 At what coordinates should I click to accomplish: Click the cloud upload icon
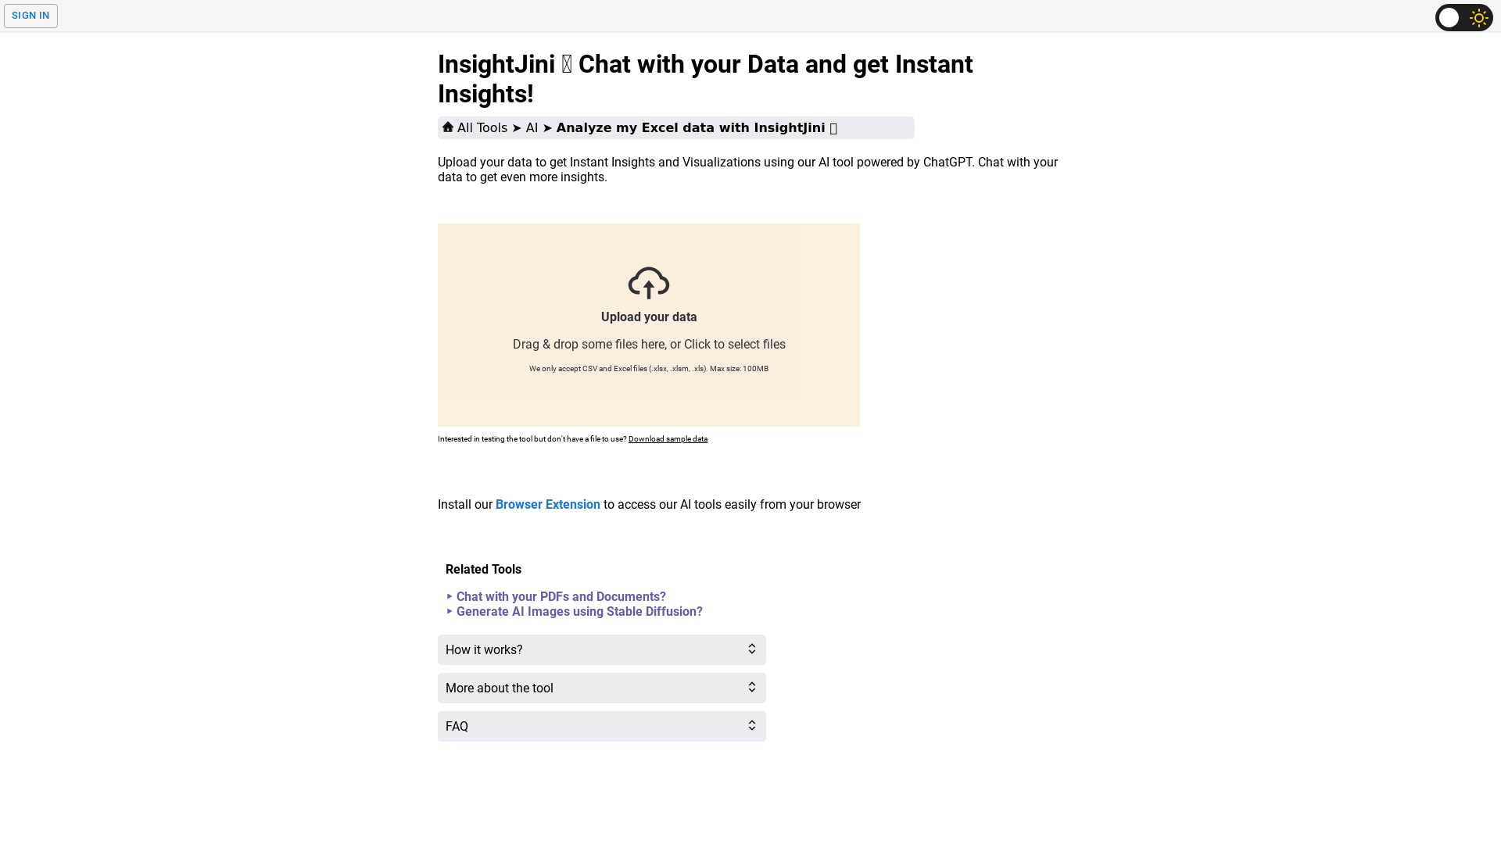649,282
